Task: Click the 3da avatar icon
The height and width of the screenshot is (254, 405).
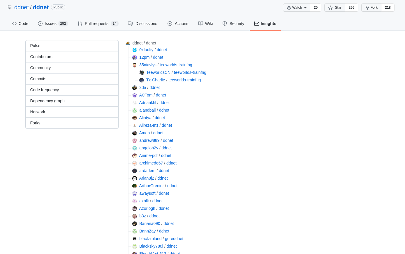Action: pyautogui.click(x=135, y=88)
